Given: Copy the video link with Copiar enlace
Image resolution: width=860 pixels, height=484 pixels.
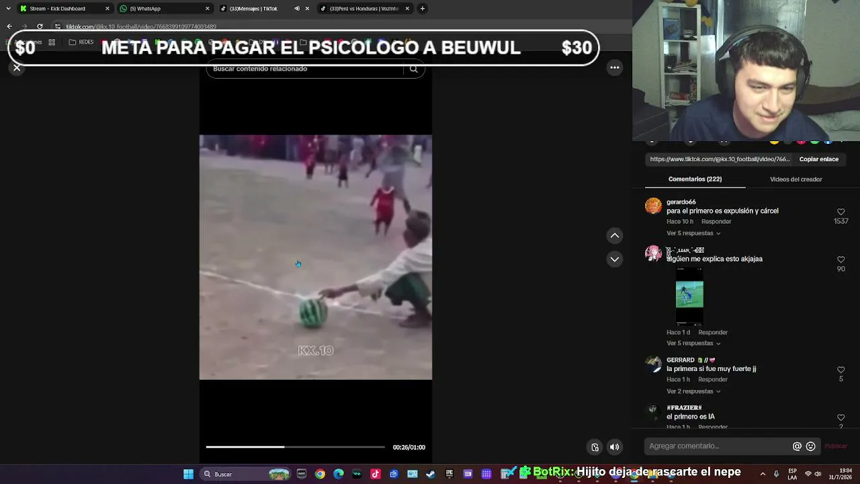Looking at the screenshot, I should point(818,159).
